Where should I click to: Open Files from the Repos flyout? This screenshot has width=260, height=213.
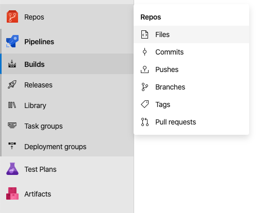coord(191,34)
